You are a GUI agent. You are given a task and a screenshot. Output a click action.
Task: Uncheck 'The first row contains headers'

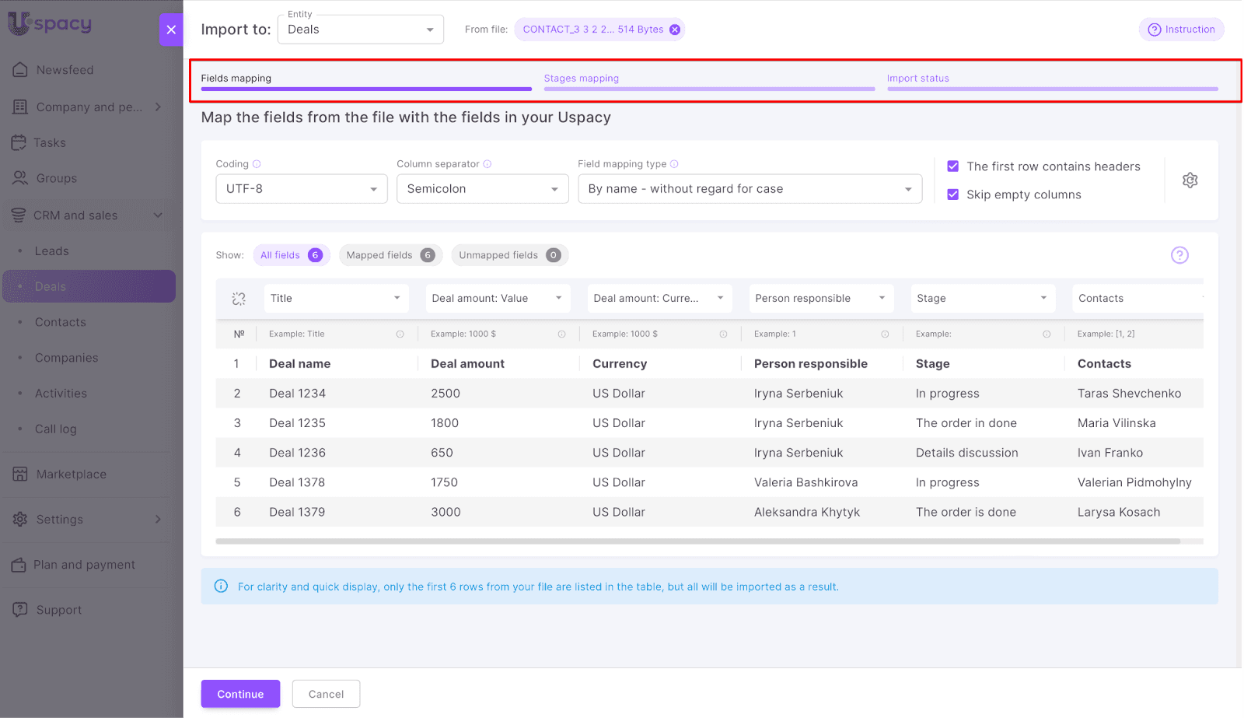pos(952,166)
